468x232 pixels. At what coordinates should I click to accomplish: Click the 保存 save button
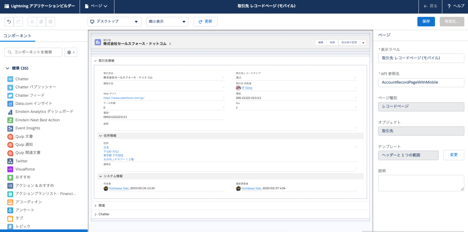pos(426,21)
